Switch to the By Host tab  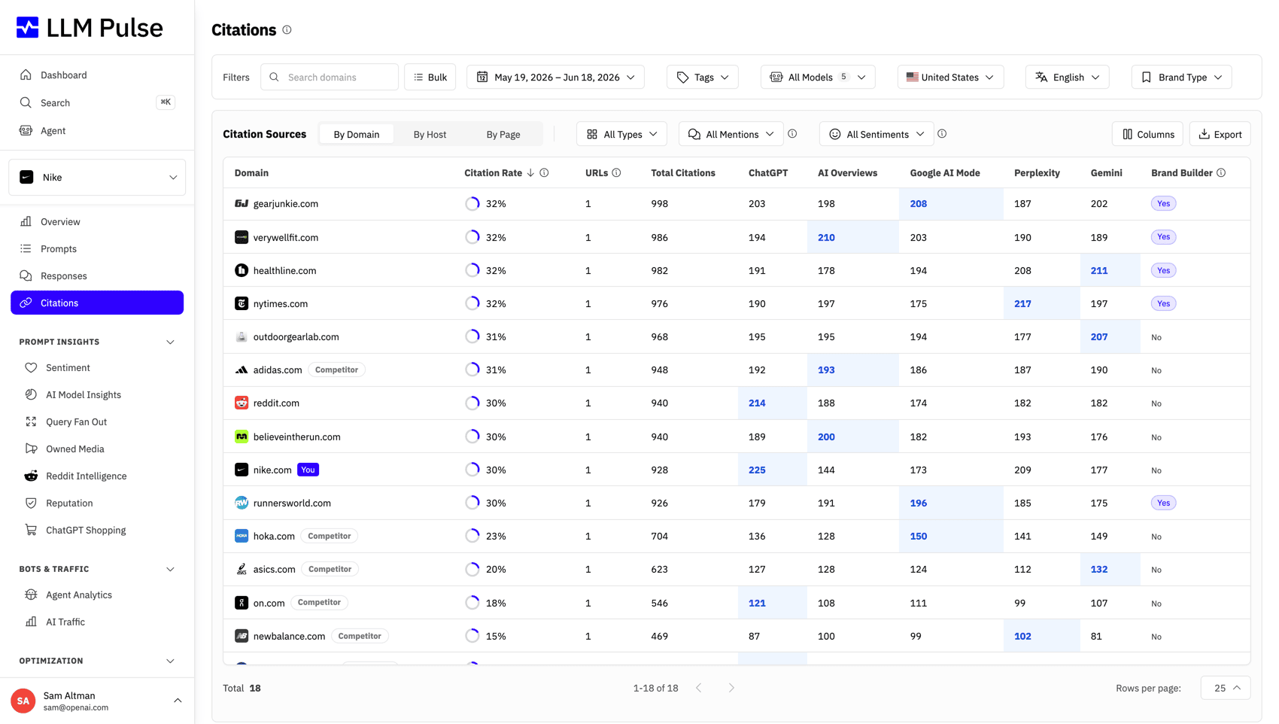point(430,135)
